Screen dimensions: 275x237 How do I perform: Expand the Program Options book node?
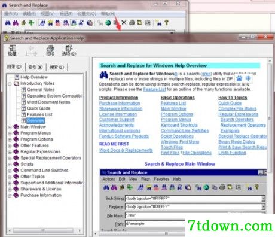point(10,139)
